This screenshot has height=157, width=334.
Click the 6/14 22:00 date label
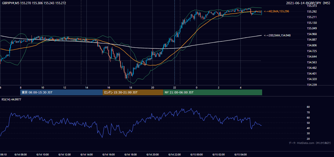175,154
